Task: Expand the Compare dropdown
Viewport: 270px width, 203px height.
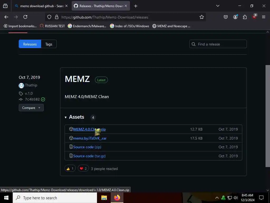Action: 31,108
